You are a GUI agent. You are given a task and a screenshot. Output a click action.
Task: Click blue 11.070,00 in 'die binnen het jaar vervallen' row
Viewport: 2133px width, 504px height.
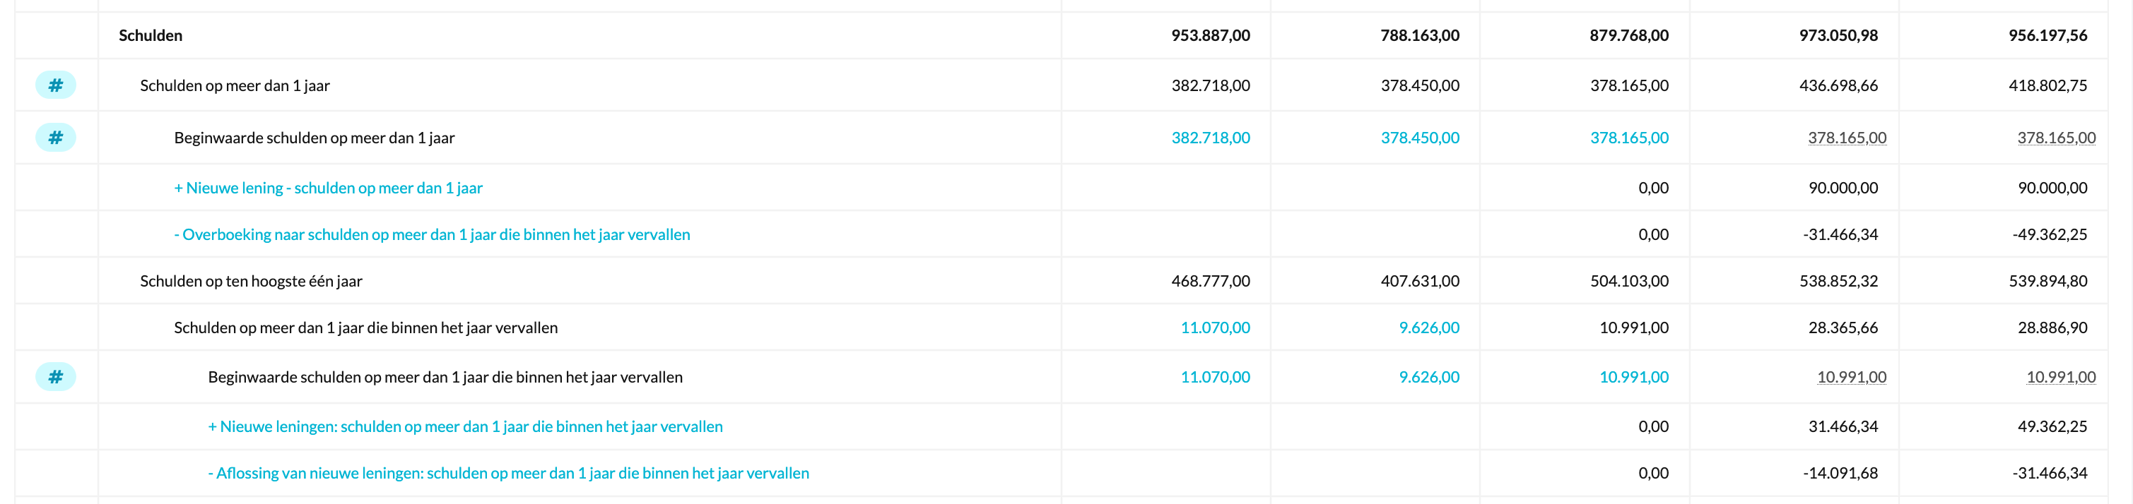pos(1215,328)
